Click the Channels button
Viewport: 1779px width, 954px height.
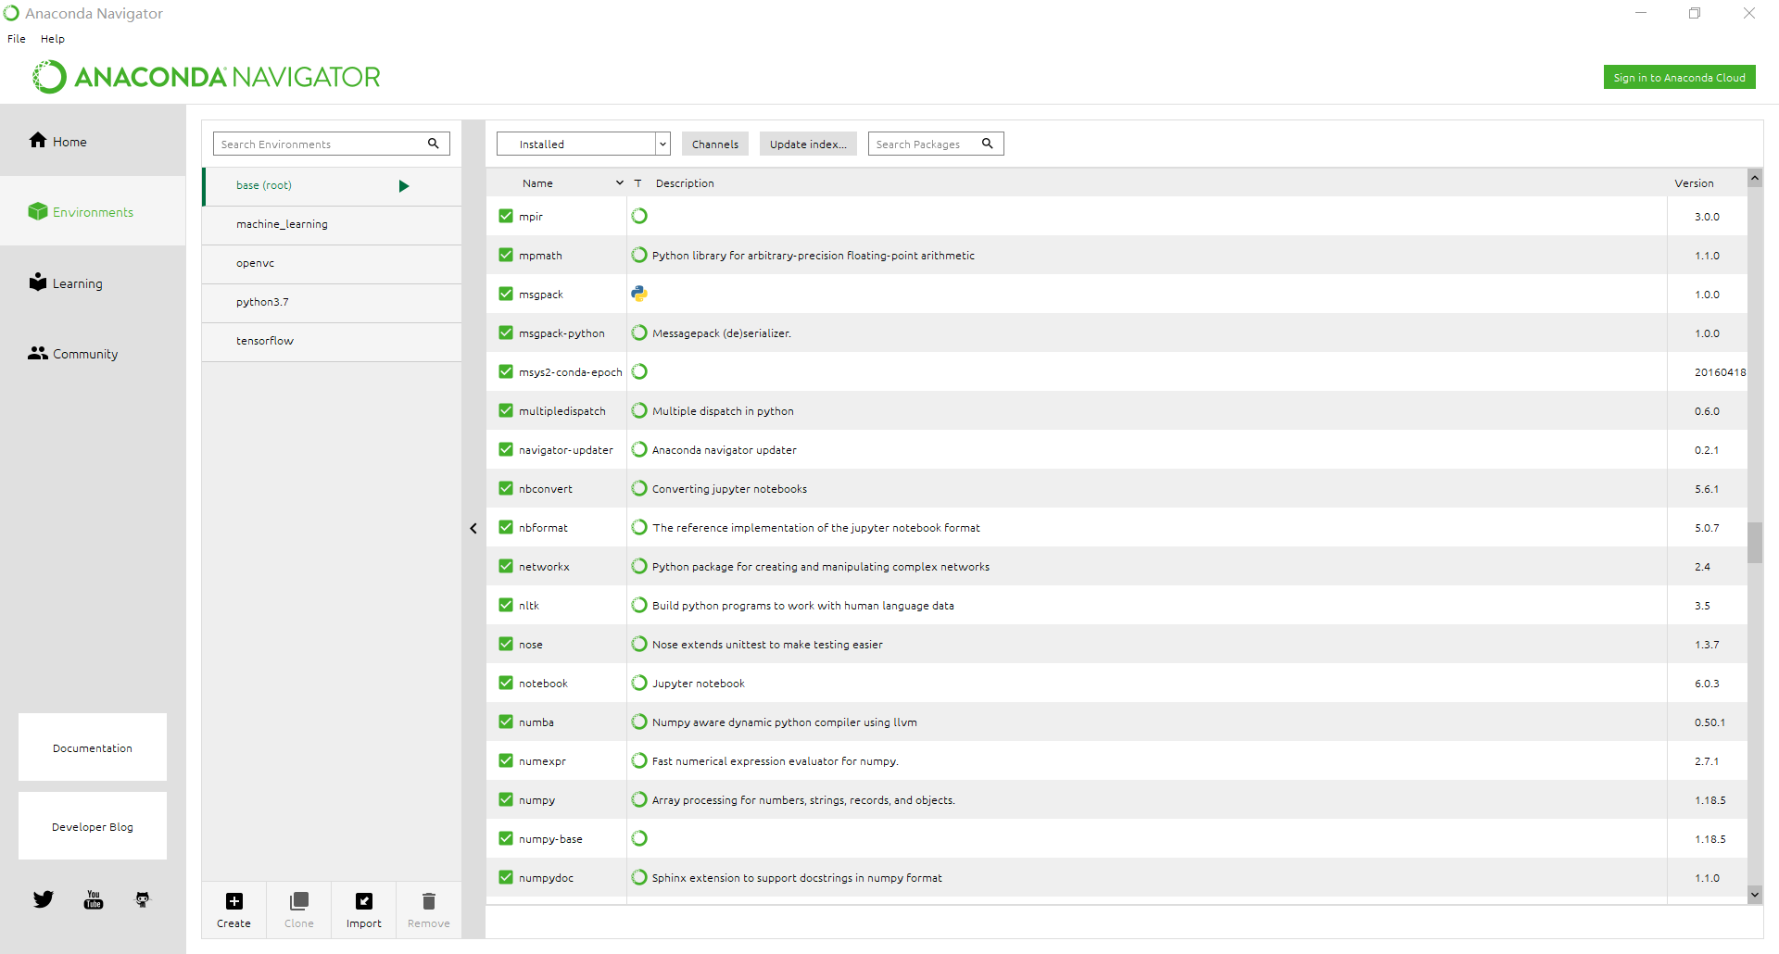pyautogui.click(x=715, y=144)
